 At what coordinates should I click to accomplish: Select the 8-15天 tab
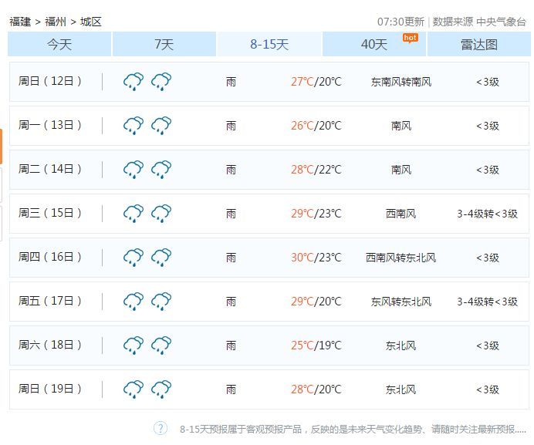pos(269,44)
